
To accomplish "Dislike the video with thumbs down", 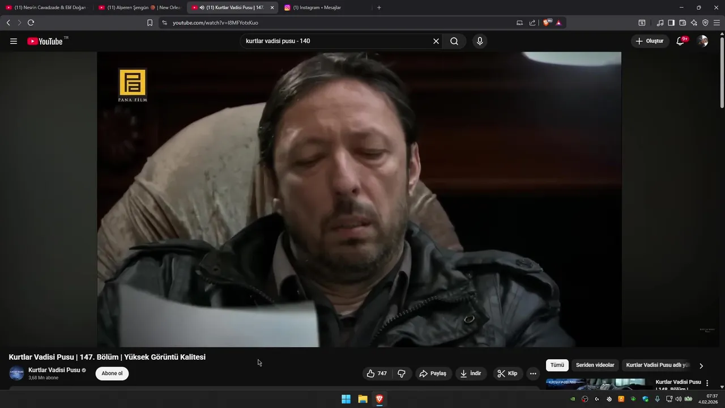I will point(402,373).
